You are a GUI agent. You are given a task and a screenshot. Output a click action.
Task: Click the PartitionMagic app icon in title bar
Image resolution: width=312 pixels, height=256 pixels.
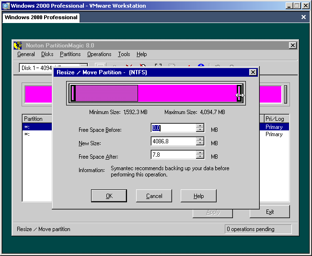18,46
